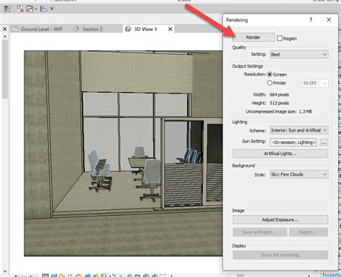The height and width of the screenshot is (277, 341).
Task: Select the Printer resolution radio button
Action: (270, 83)
